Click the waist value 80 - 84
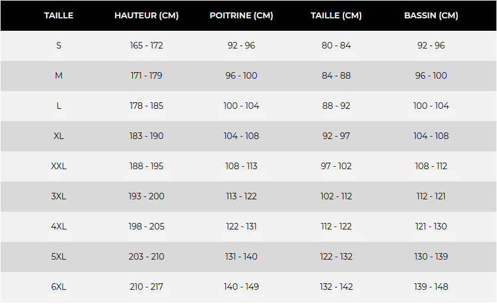This screenshot has width=497, height=304. pos(336,46)
